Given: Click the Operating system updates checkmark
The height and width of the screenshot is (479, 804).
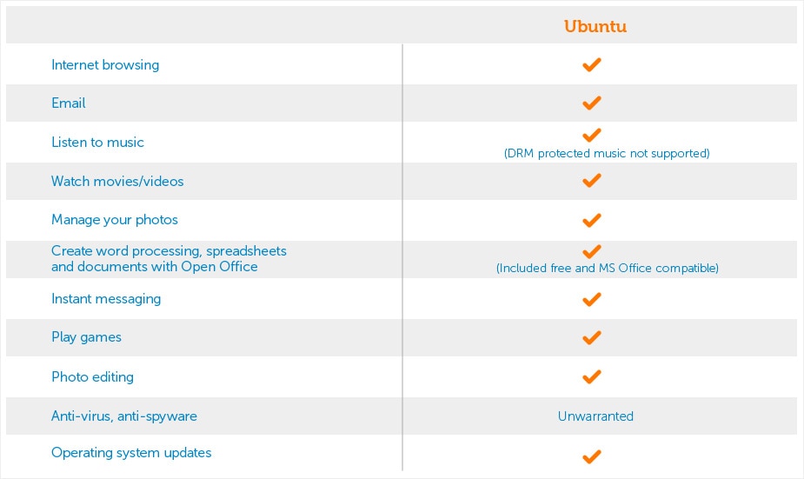Looking at the screenshot, I should (x=591, y=456).
